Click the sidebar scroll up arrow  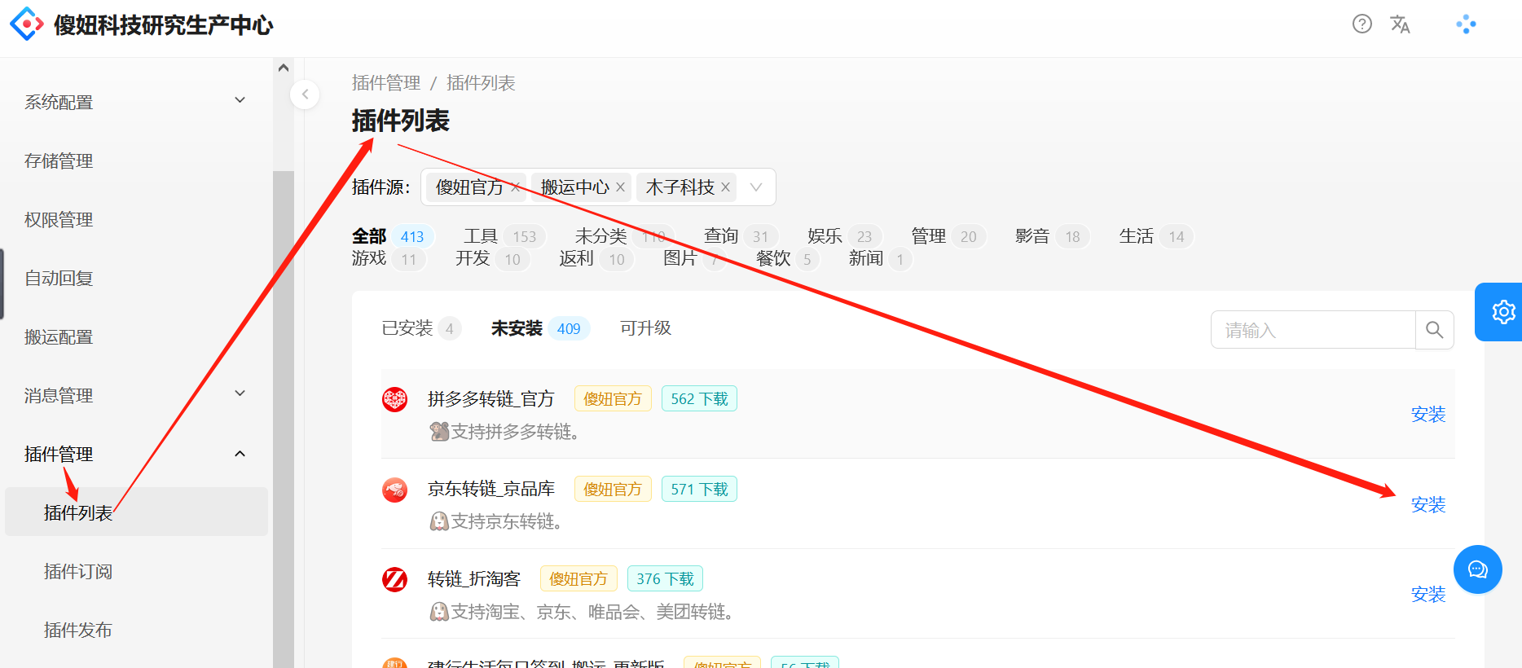click(x=284, y=68)
